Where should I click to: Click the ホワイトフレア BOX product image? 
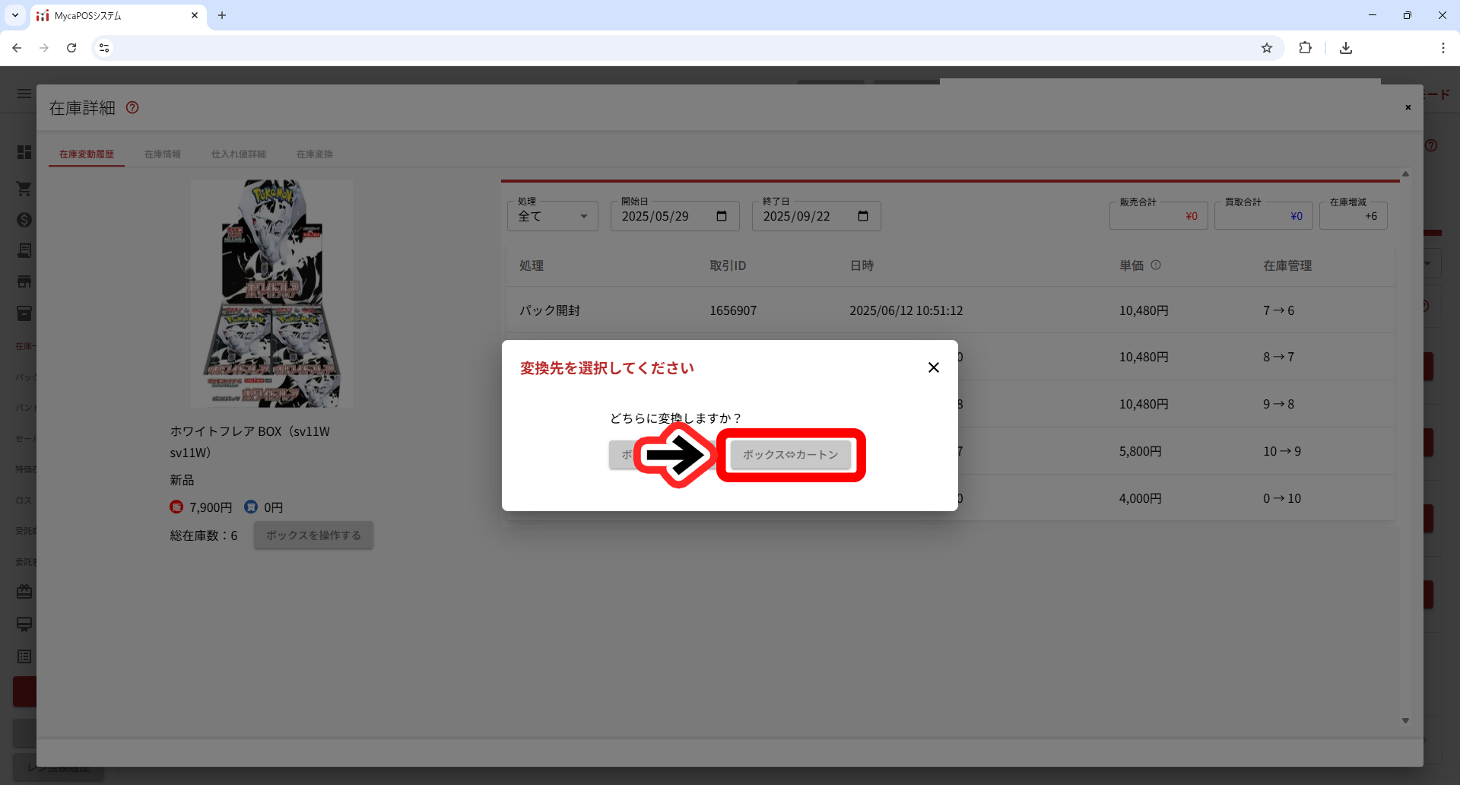point(271,294)
